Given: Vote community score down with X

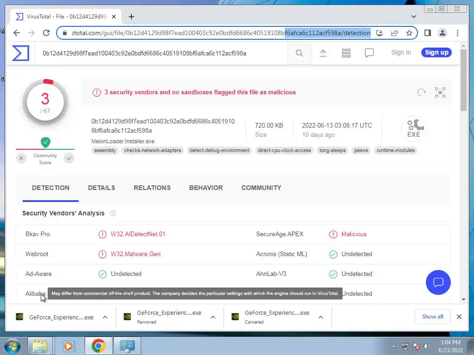Looking at the screenshot, I should (21, 158).
